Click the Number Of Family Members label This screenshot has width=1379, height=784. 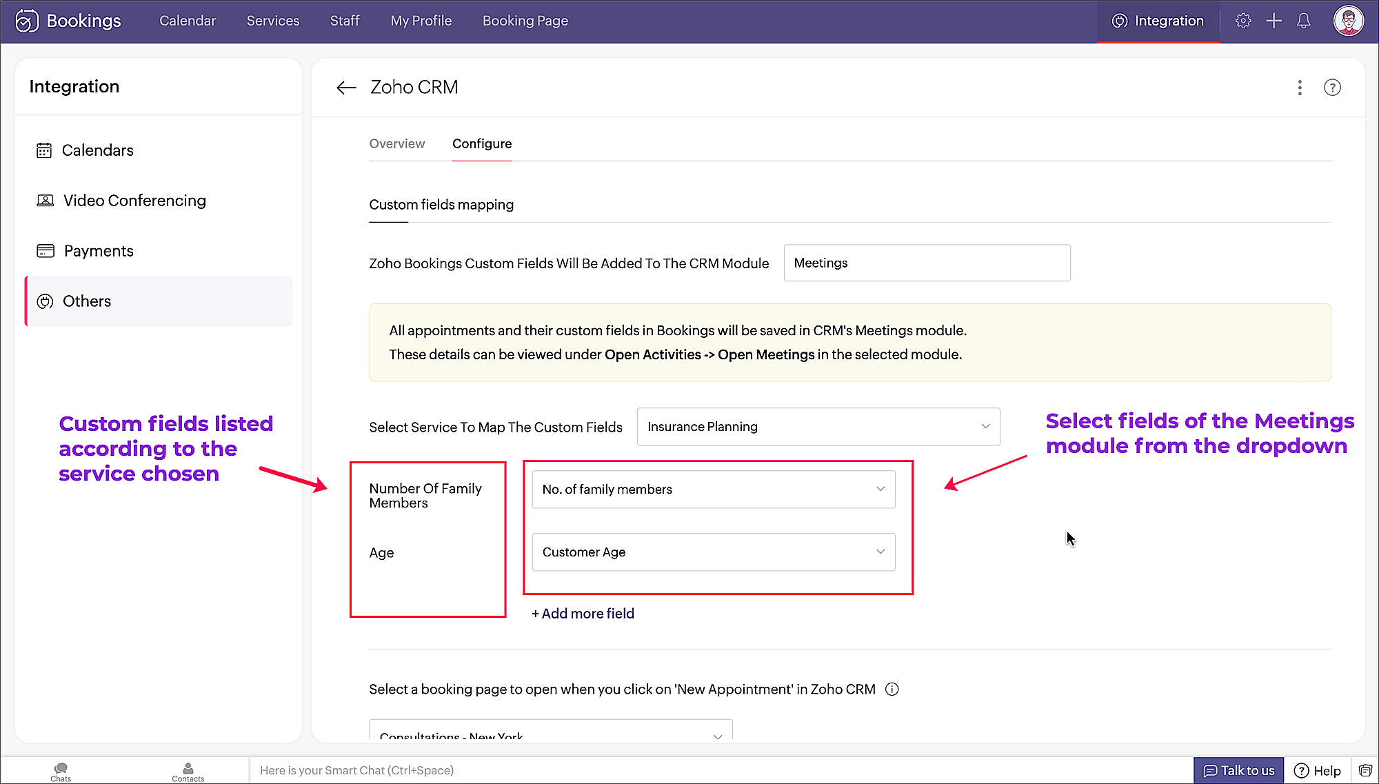pyautogui.click(x=425, y=496)
